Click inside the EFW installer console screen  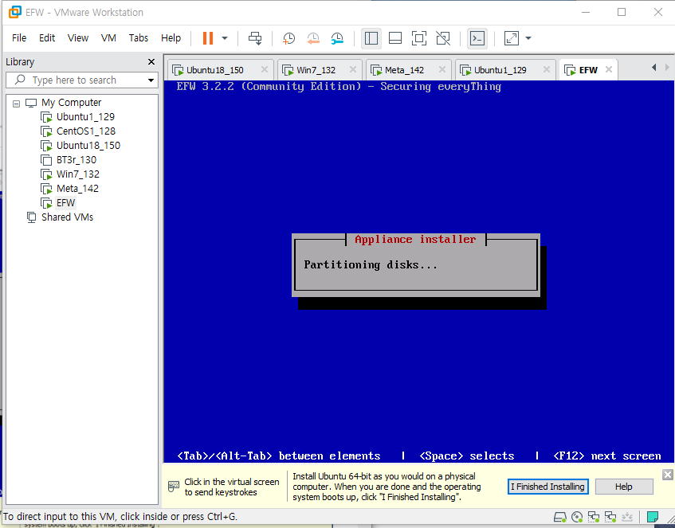tap(419, 271)
